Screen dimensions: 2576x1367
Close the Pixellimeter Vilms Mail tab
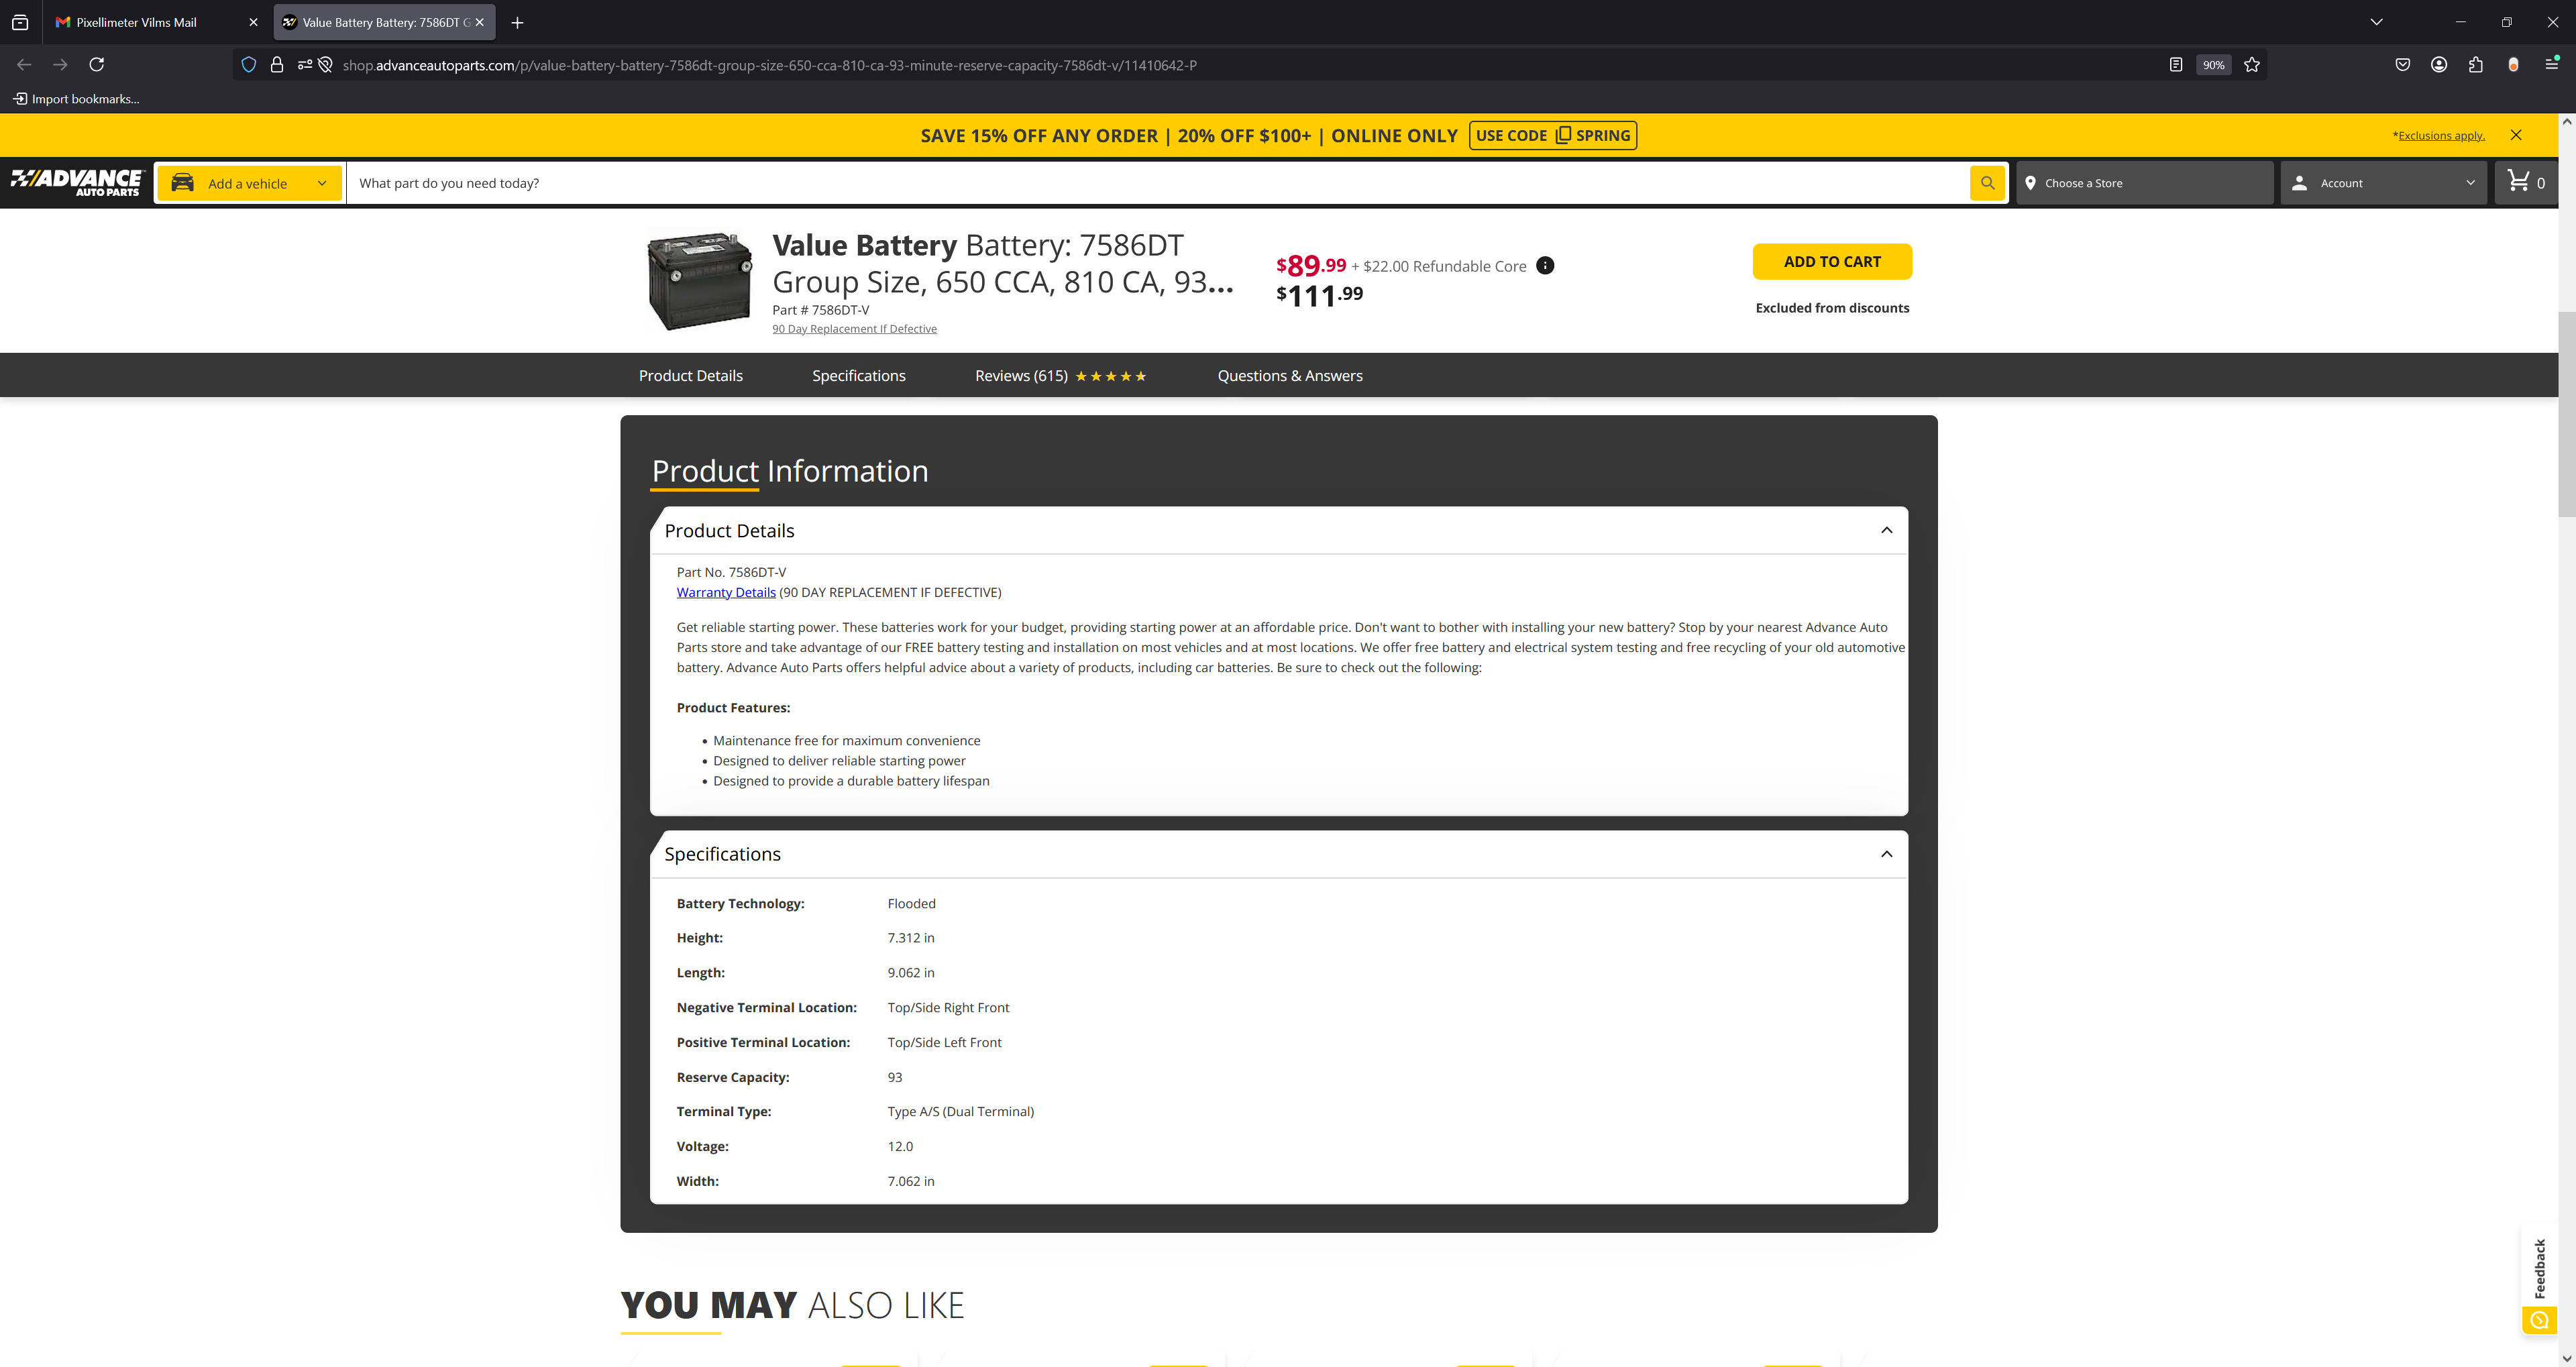(253, 22)
